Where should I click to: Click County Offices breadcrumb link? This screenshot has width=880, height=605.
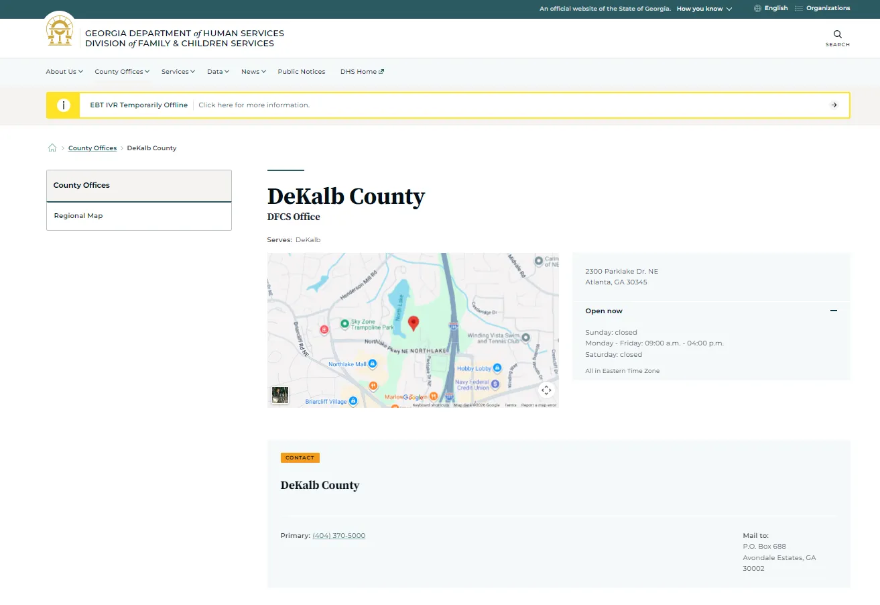(x=92, y=148)
